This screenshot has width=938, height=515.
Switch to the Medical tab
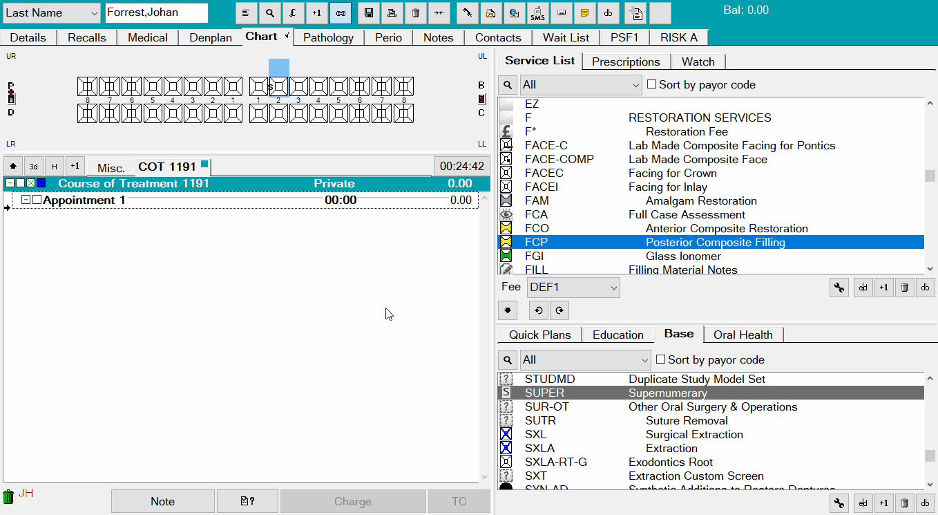[x=148, y=37]
